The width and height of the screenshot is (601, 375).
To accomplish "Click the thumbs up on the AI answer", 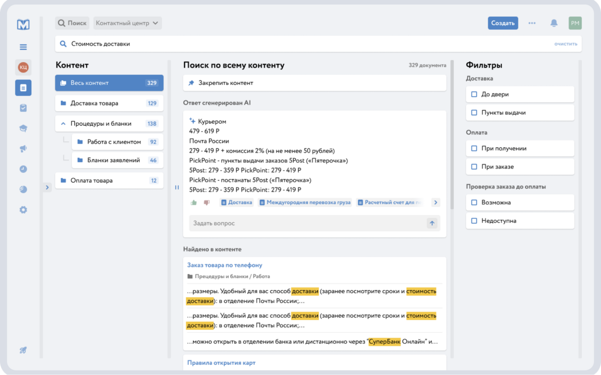I will (194, 202).
